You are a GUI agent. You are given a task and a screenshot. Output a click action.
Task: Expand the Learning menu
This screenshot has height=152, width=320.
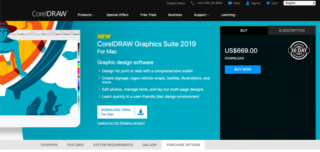click(230, 15)
